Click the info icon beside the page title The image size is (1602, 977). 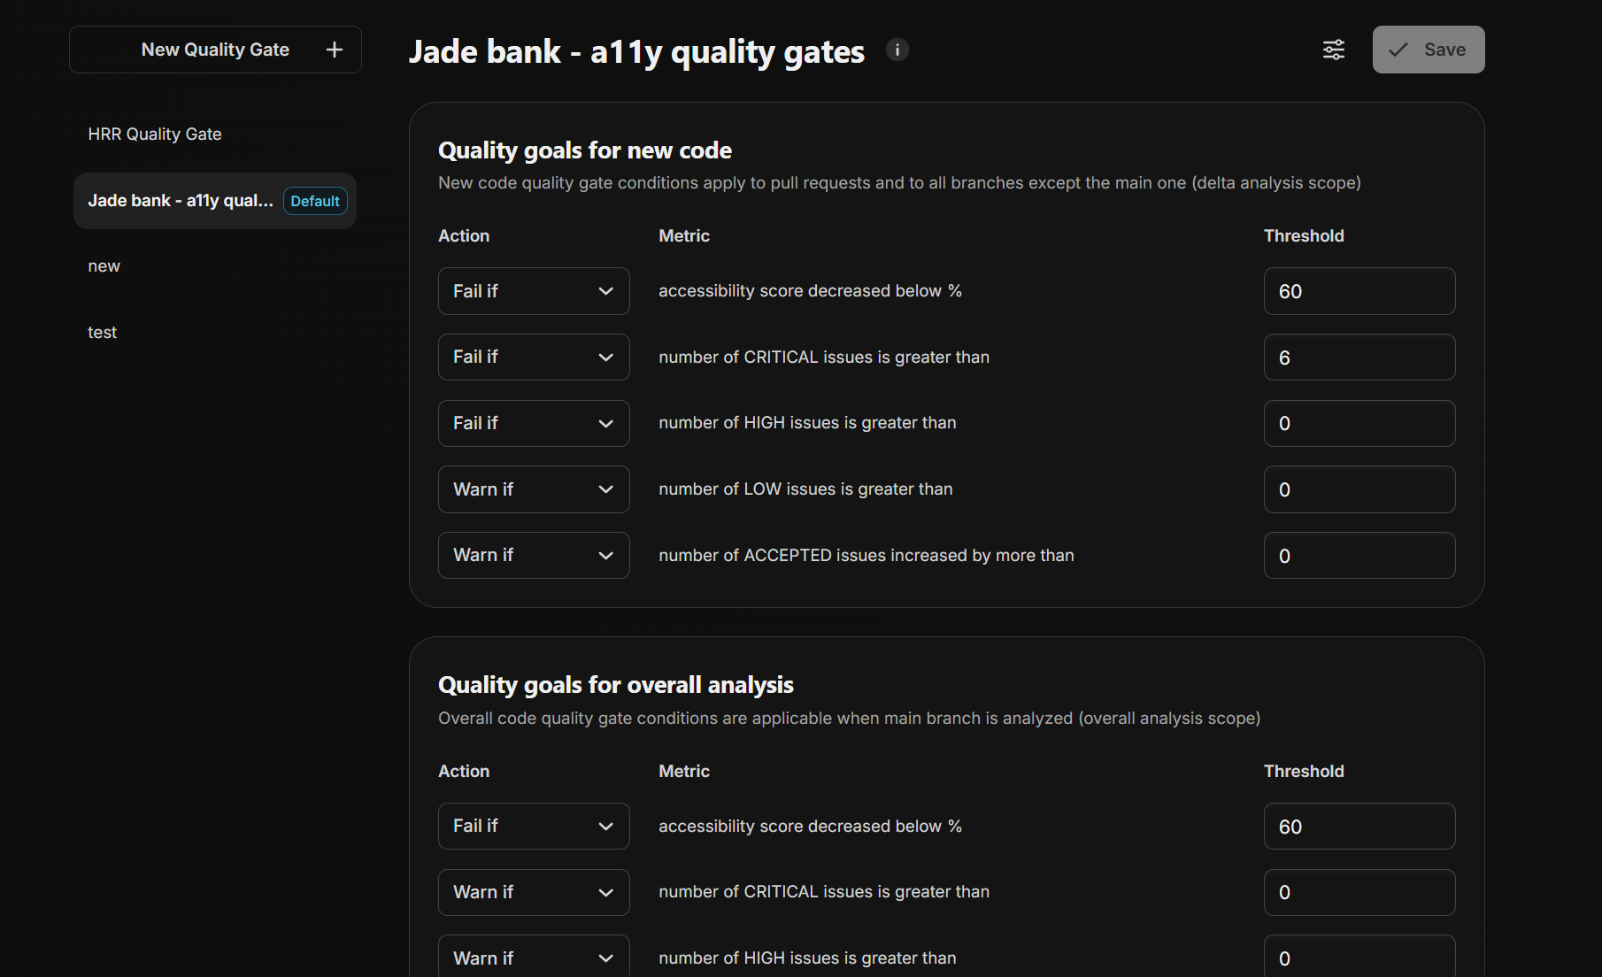pos(897,50)
